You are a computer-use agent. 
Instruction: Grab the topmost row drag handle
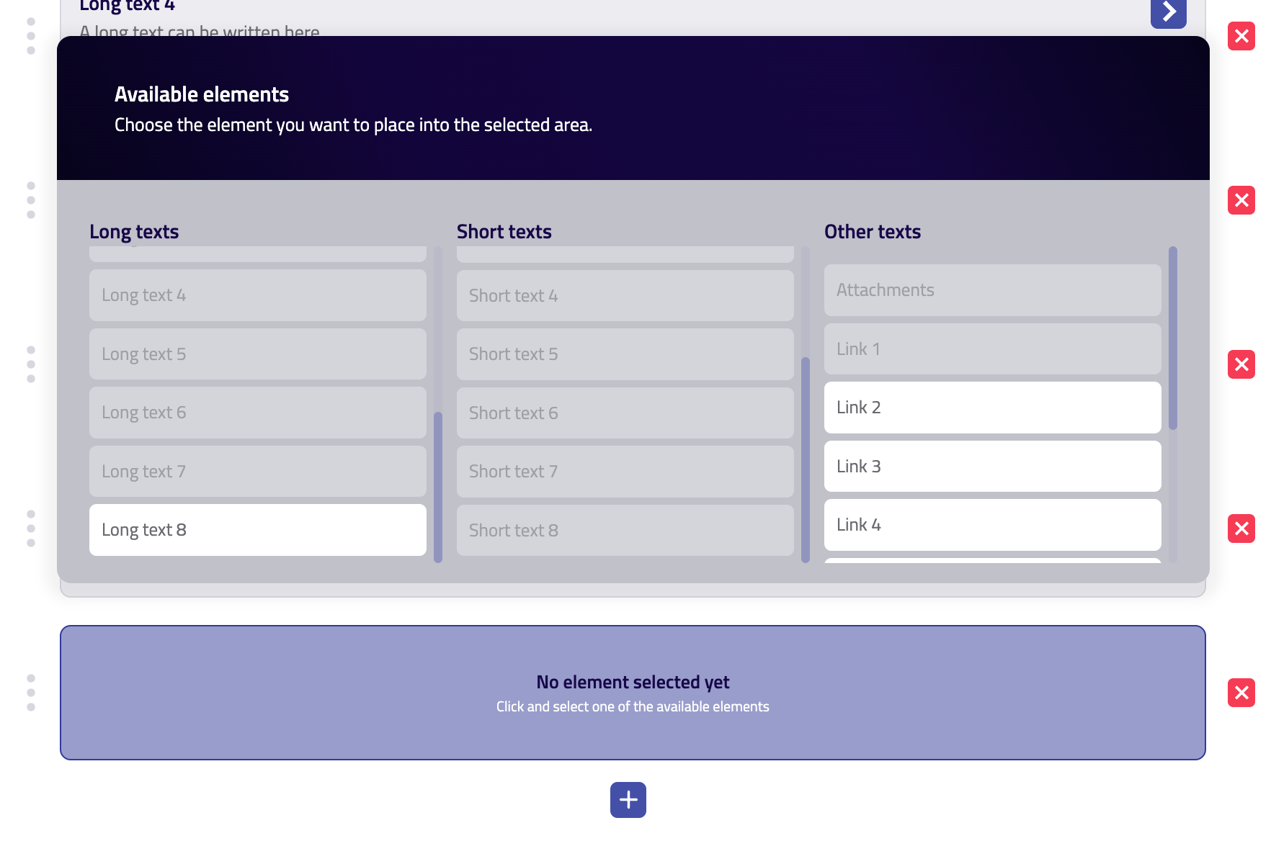coord(31,36)
